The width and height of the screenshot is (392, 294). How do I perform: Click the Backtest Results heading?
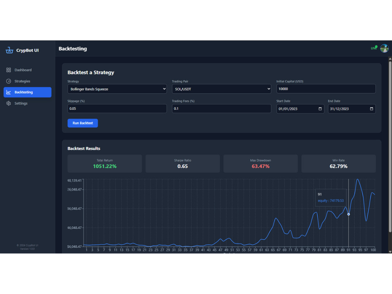tap(84, 149)
